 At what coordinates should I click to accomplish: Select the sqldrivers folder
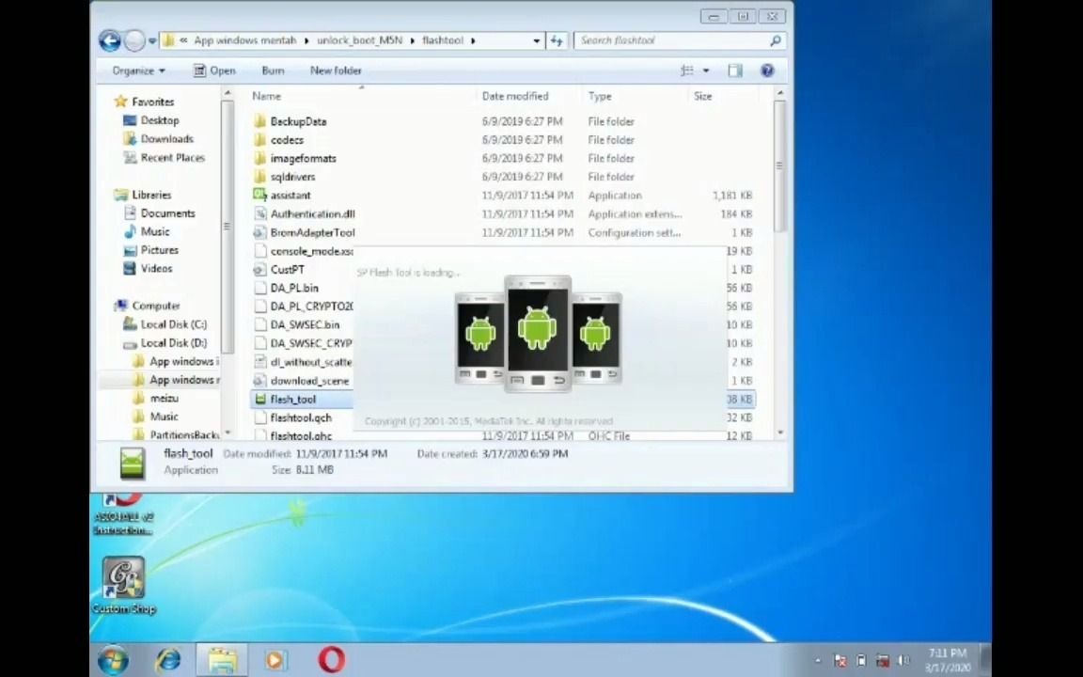click(x=292, y=178)
